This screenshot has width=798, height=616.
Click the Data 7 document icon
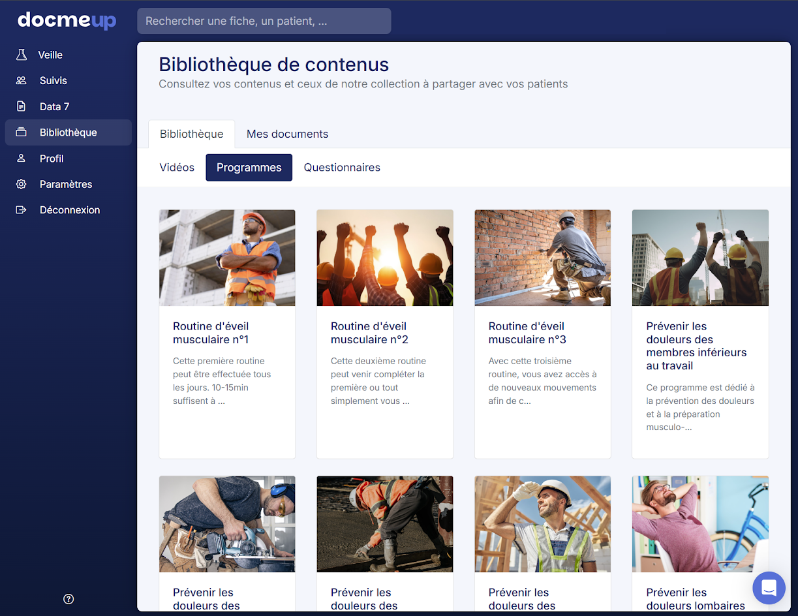(x=22, y=106)
